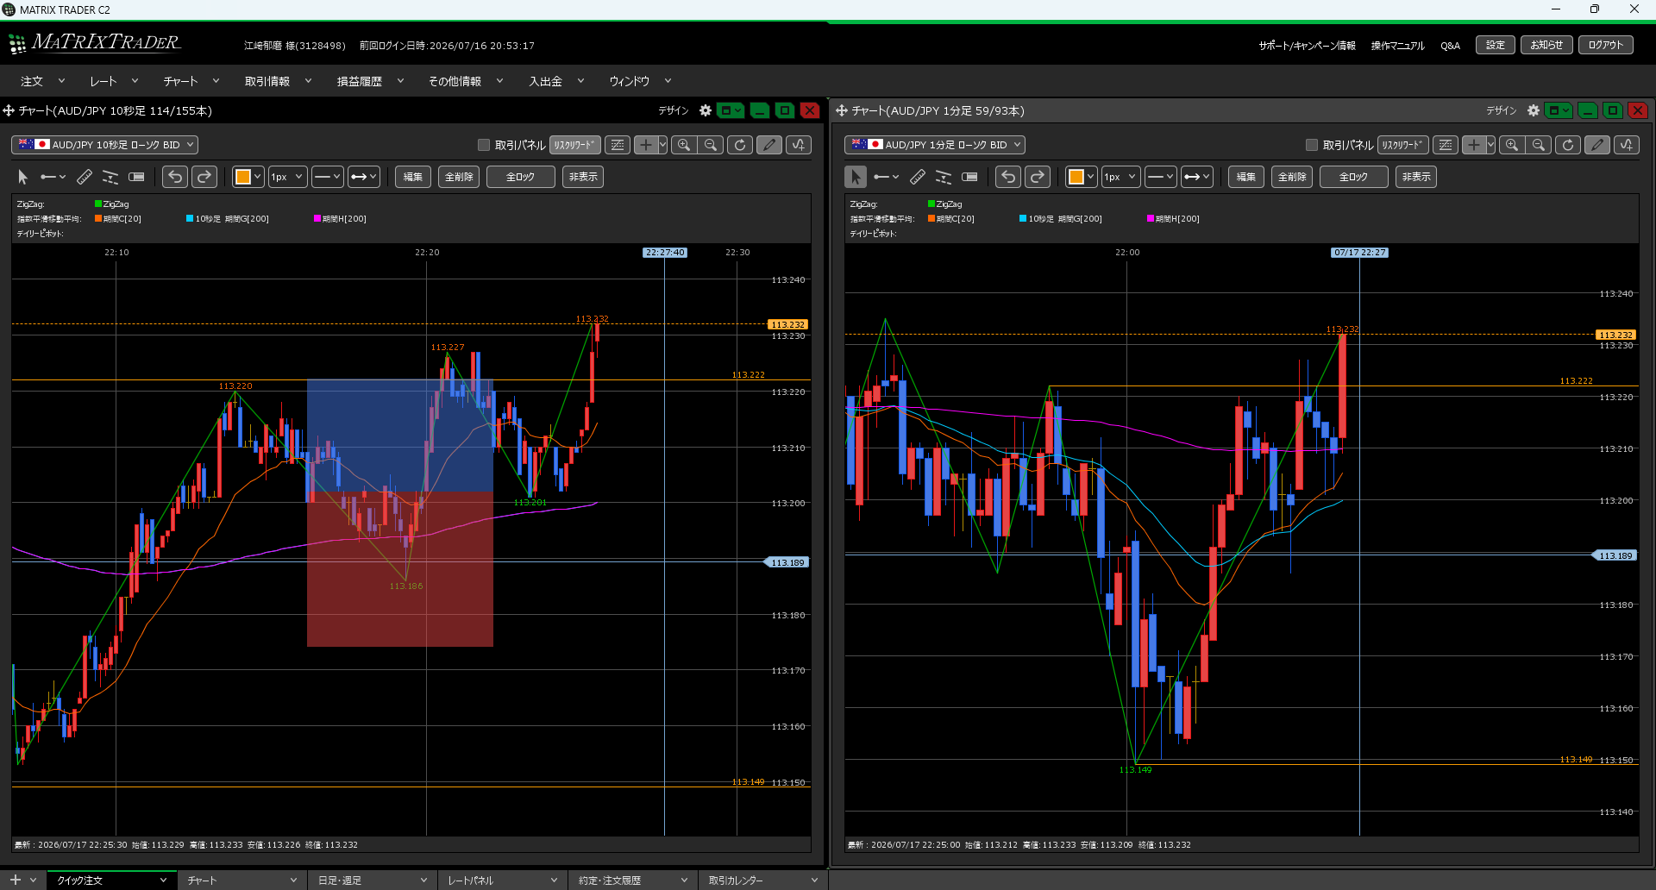Viewport: 1656px width, 890px height.
Task: Select the Fibonacci lines tool in the 1分足 chart
Action: pos(944,177)
